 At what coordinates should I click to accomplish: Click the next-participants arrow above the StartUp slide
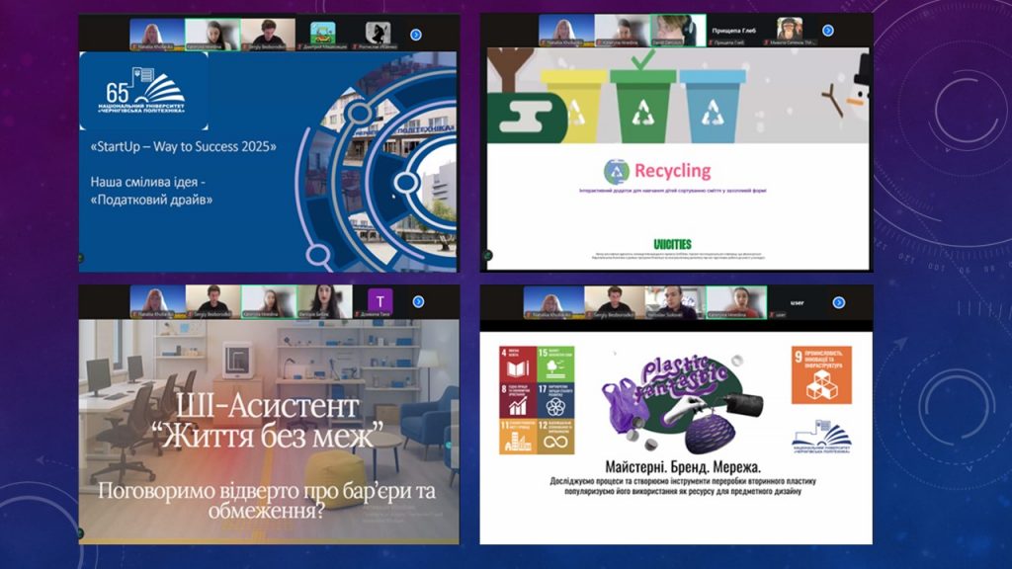tap(416, 35)
